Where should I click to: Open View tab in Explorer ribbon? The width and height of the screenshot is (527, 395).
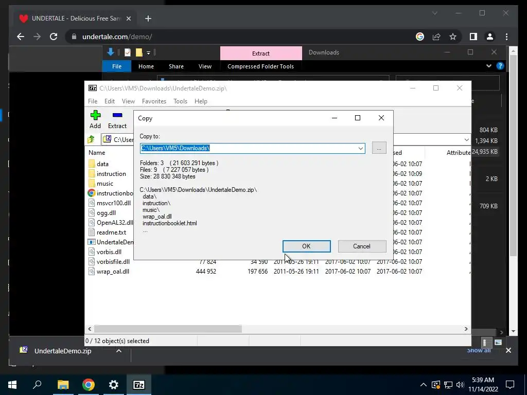pos(205,66)
